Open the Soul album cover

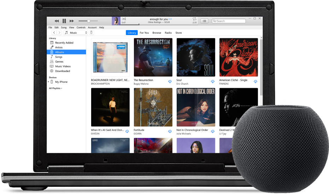(x=196, y=57)
